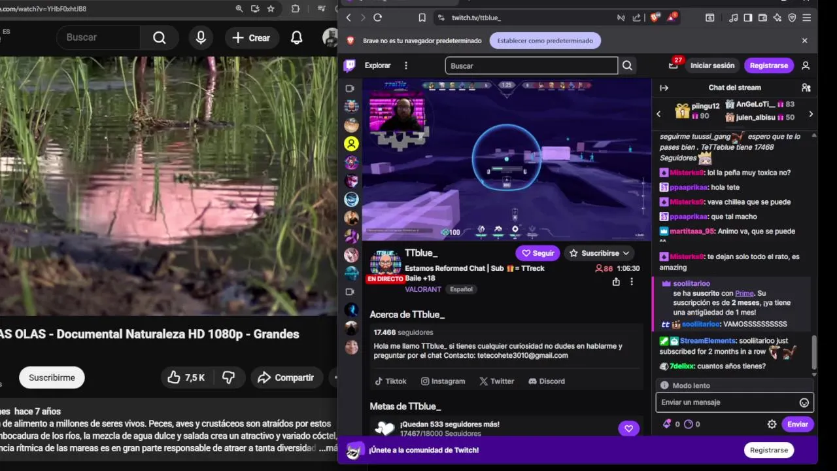
Task: Like the YouTube video with 7,5 K likes
Action: 186,377
